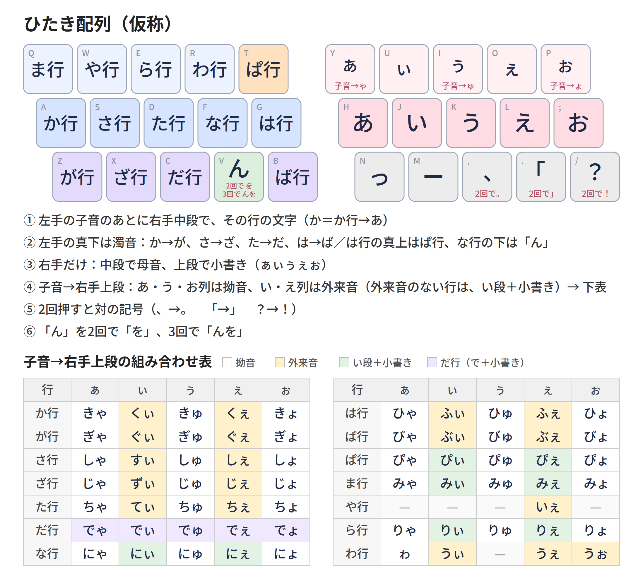Image resolution: width=643 pixels, height=583 pixels.
Task: Click the G key labeled は行
Action: (276, 123)
